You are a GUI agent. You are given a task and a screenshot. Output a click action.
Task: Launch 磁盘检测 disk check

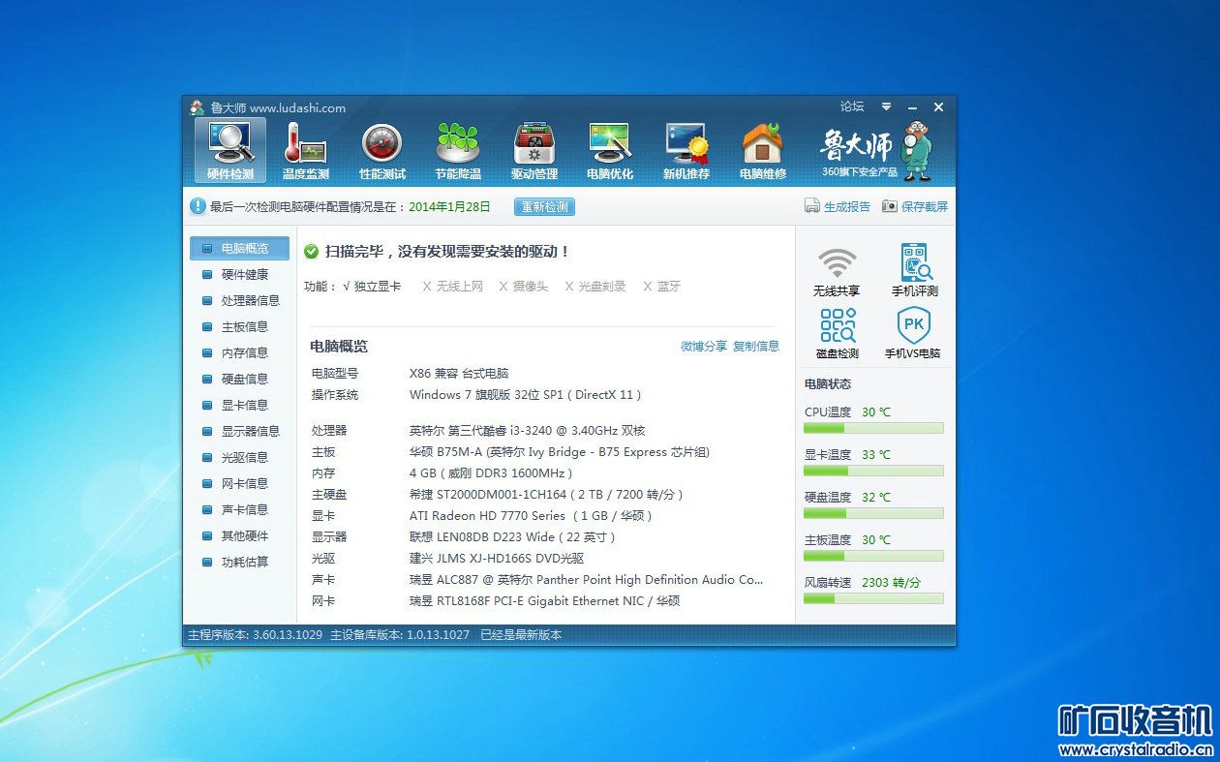(837, 333)
